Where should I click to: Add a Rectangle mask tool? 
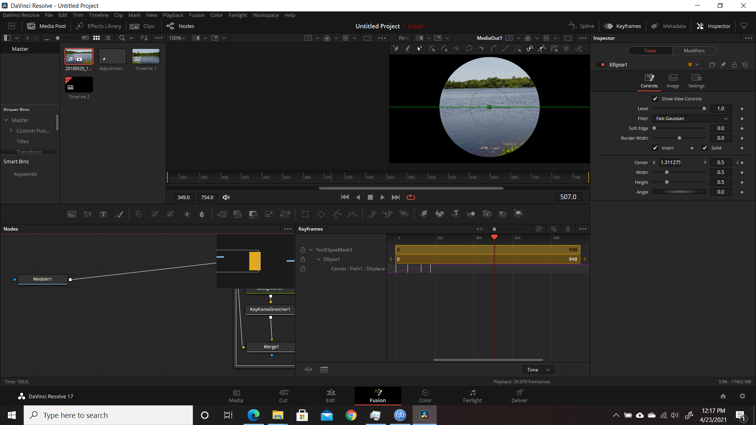click(305, 214)
